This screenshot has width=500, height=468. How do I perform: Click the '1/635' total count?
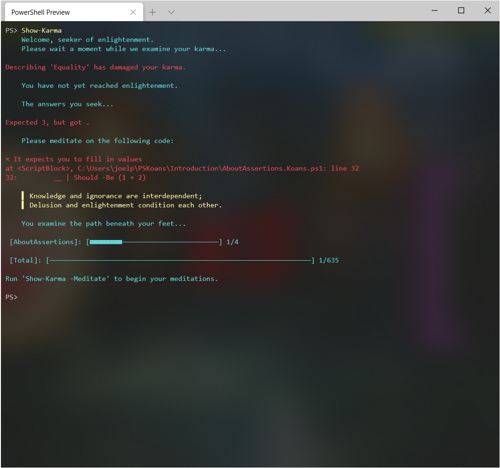pyautogui.click(x=329, y=261)
